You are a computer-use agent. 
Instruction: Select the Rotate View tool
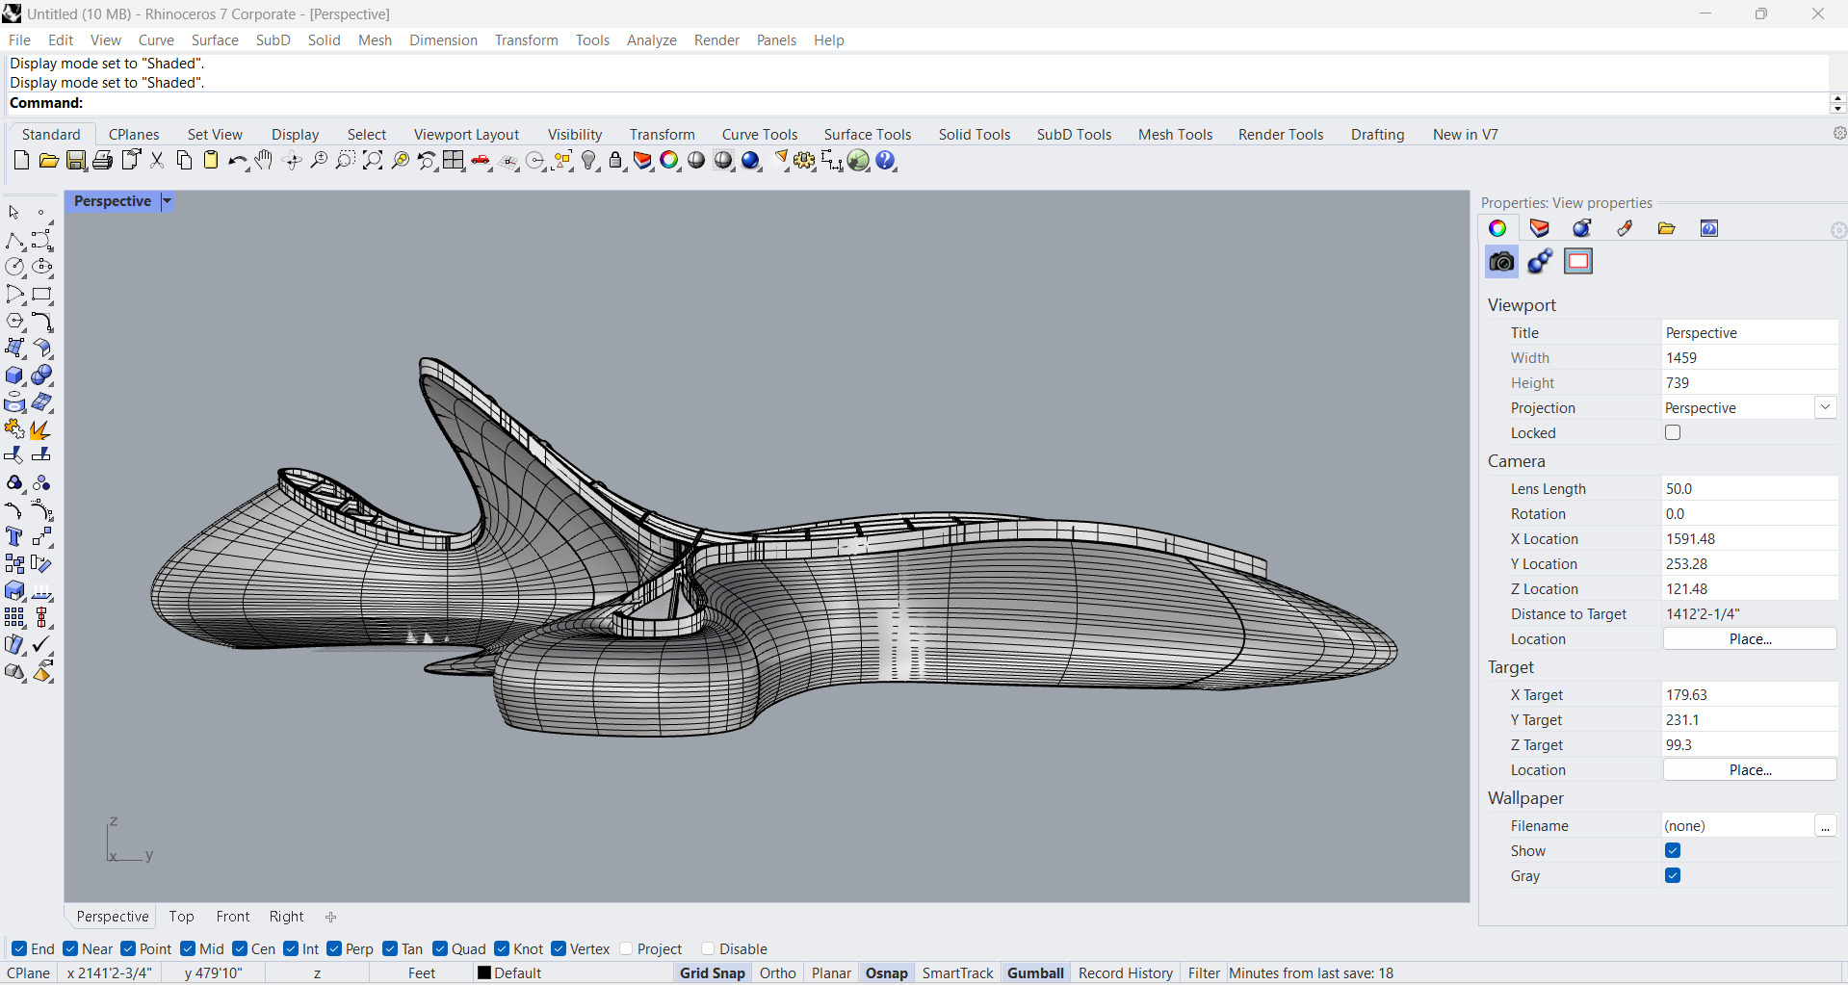click(x=293, y=161)
